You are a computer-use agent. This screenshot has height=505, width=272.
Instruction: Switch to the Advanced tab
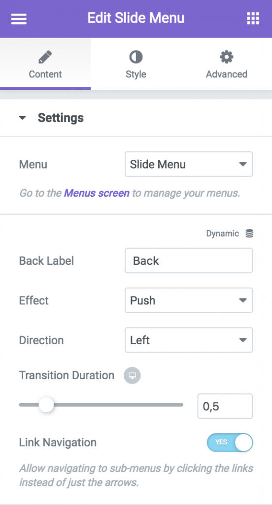[227, 64]
